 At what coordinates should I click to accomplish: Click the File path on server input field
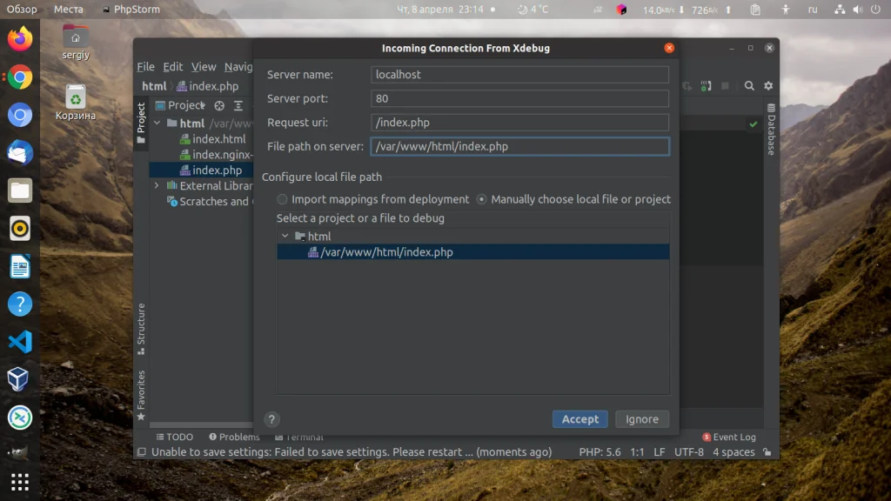click(x=519, y=146)
